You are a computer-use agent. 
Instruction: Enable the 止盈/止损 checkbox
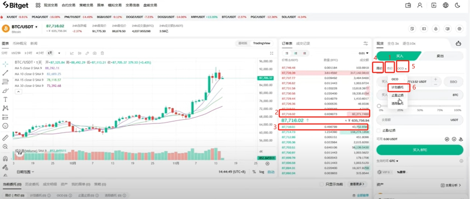pos(379,131)
